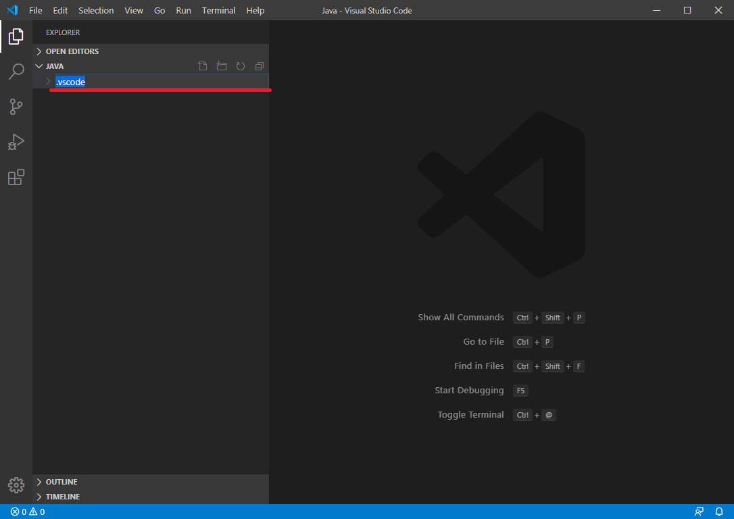Open the Help menu

tap(255, 10)
